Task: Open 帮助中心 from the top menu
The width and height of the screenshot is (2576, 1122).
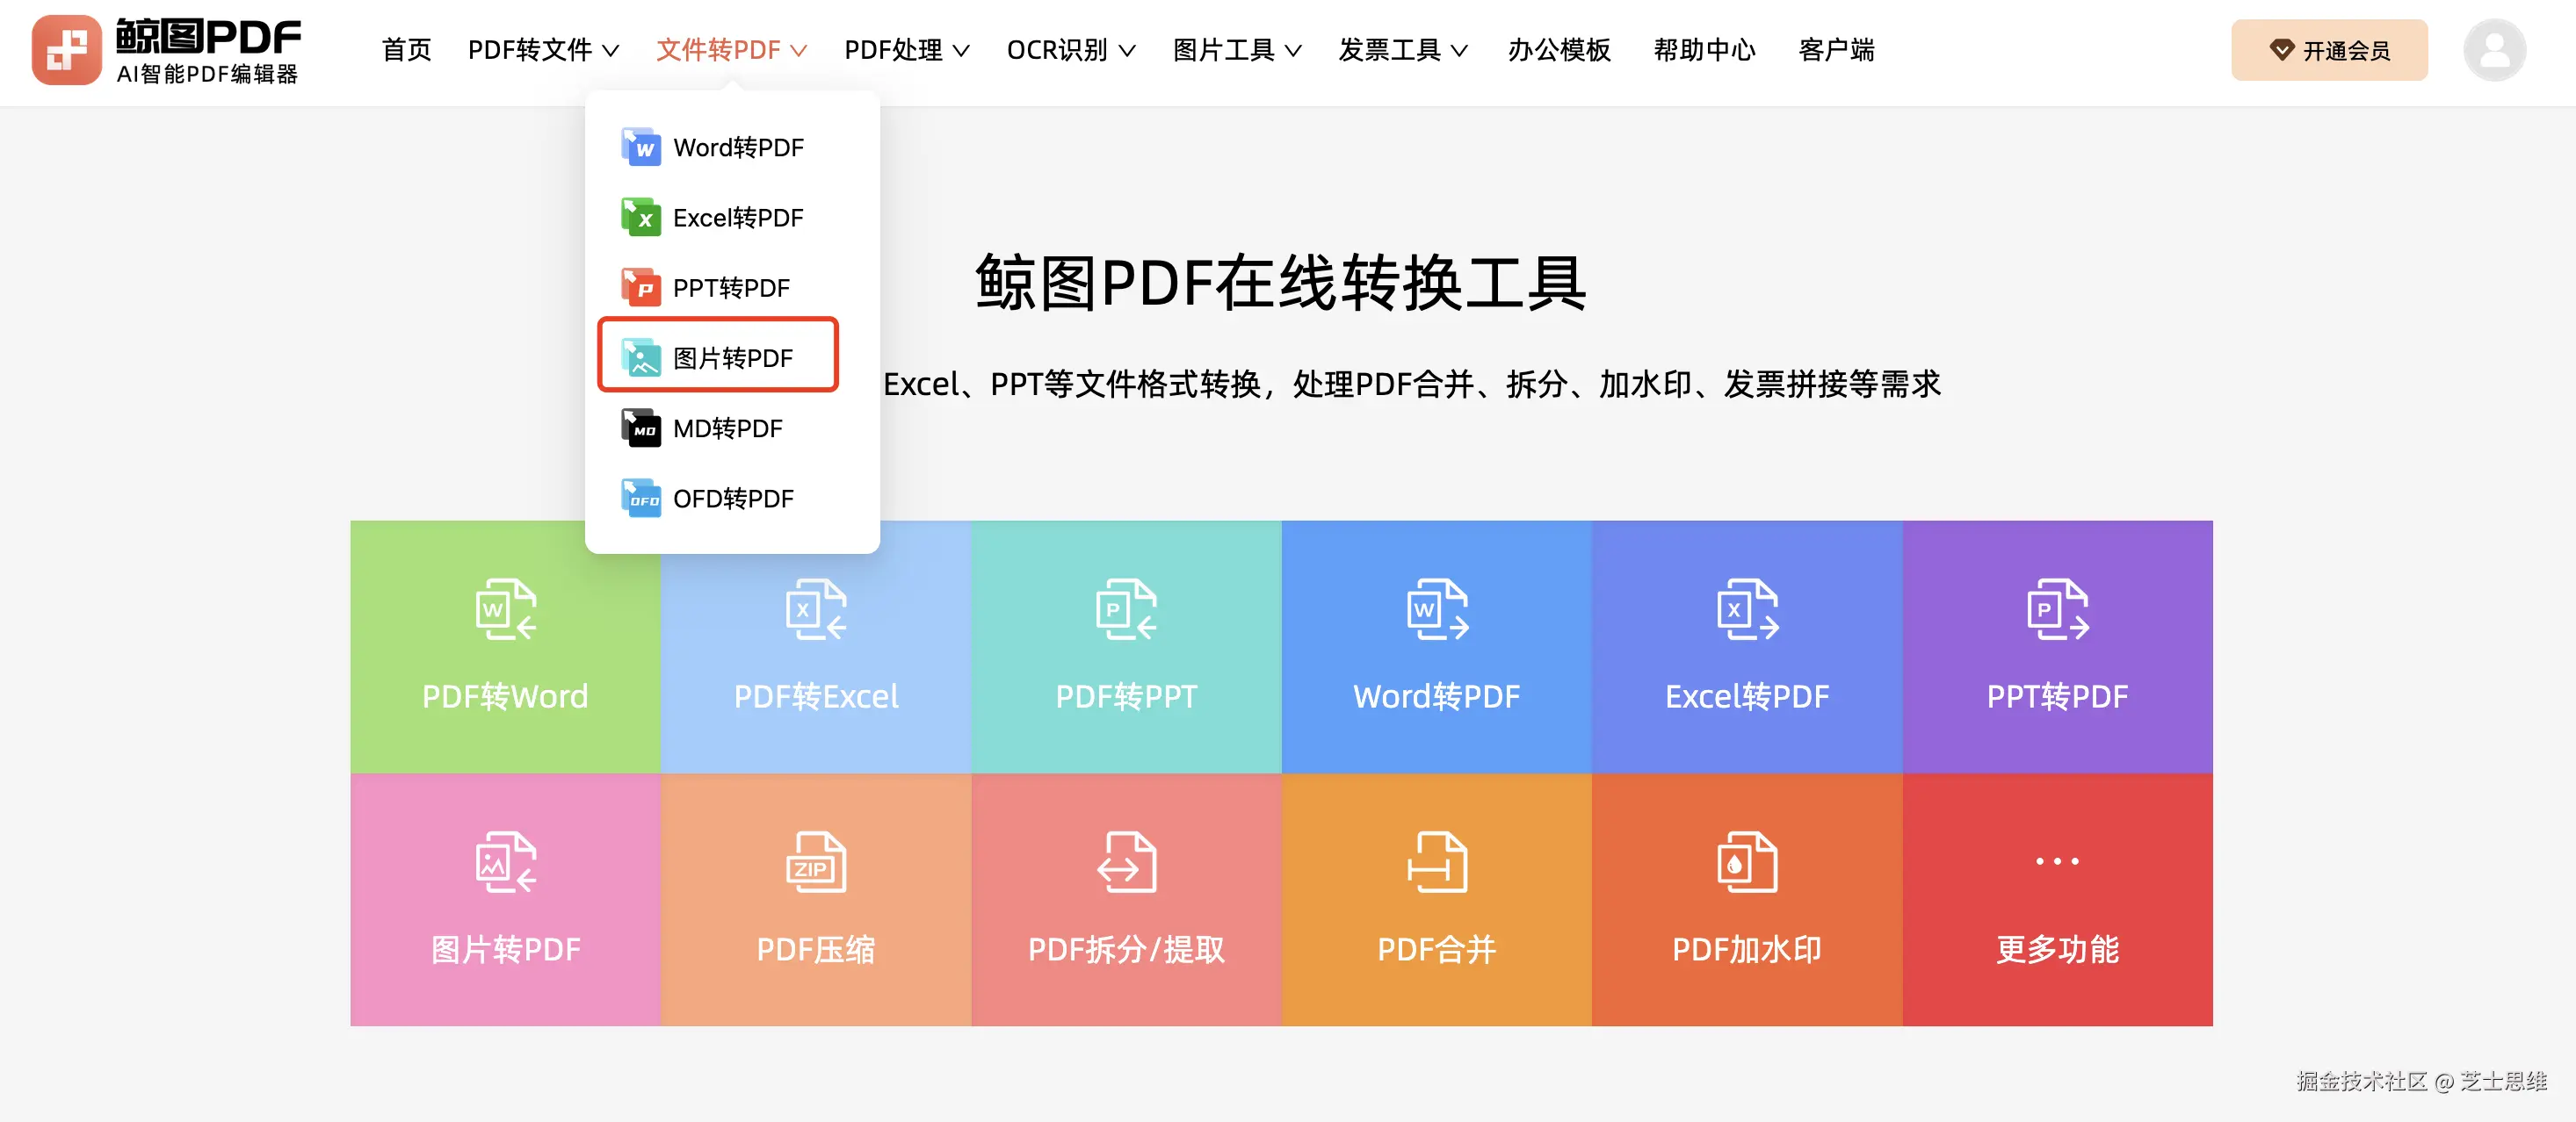Action: point(1704,50)
